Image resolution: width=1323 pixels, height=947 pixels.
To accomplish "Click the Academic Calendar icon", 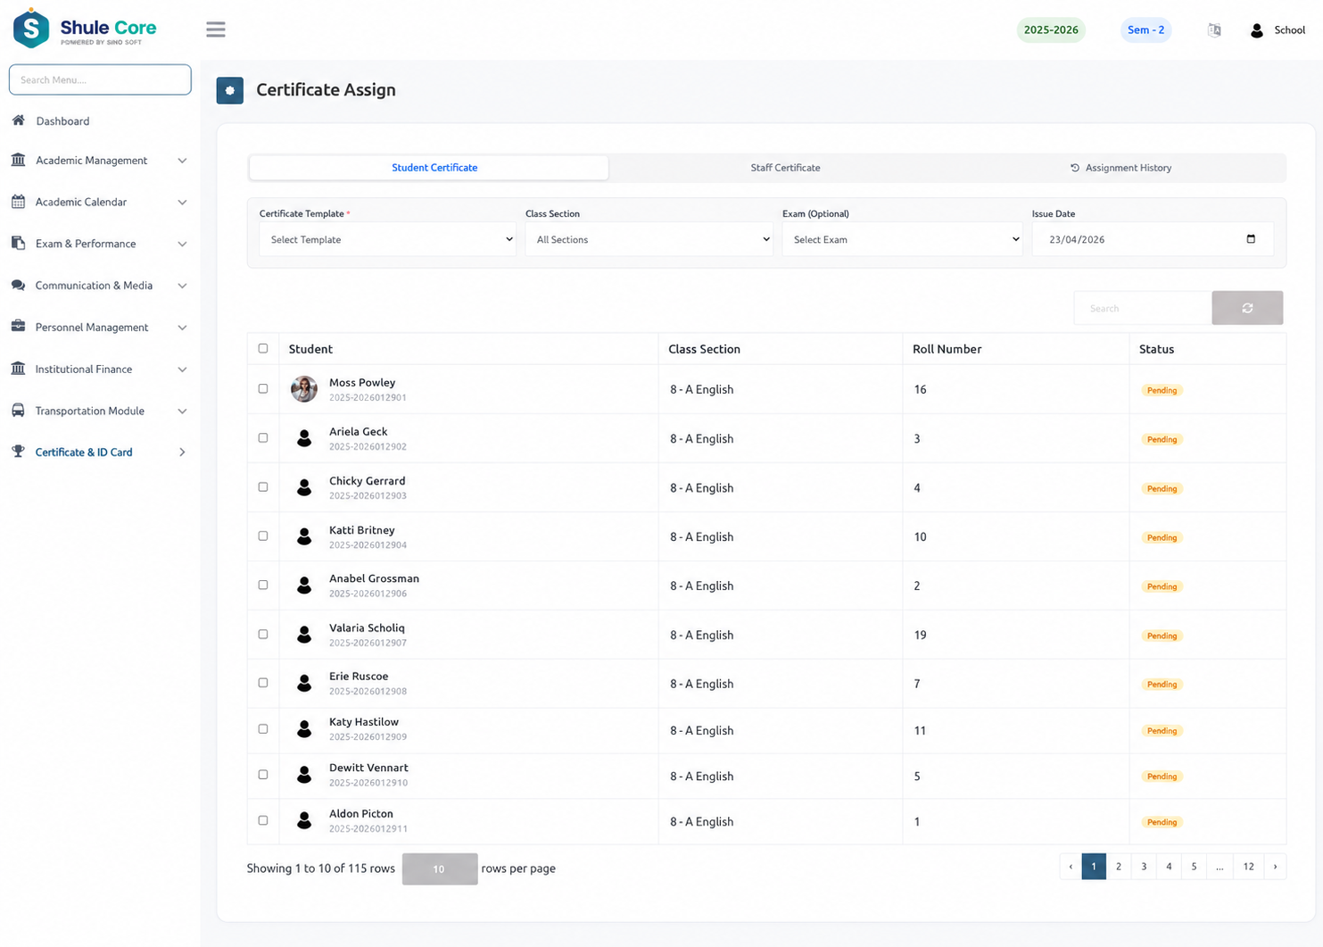I will coord(18,202).
